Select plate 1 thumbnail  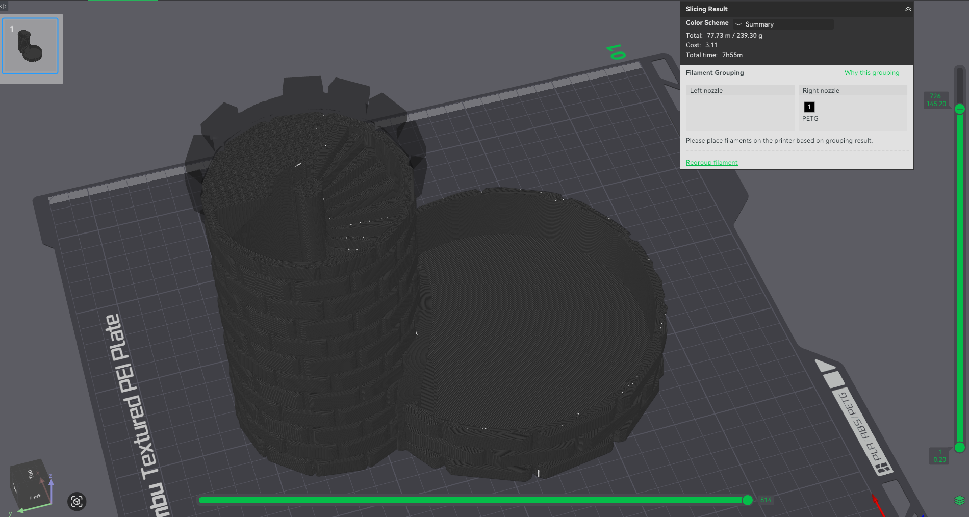click(x=31, y=46)
